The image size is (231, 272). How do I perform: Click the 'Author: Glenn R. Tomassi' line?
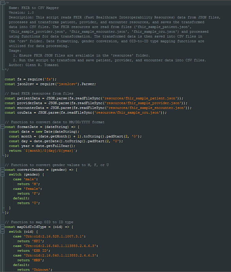point(34,65)
